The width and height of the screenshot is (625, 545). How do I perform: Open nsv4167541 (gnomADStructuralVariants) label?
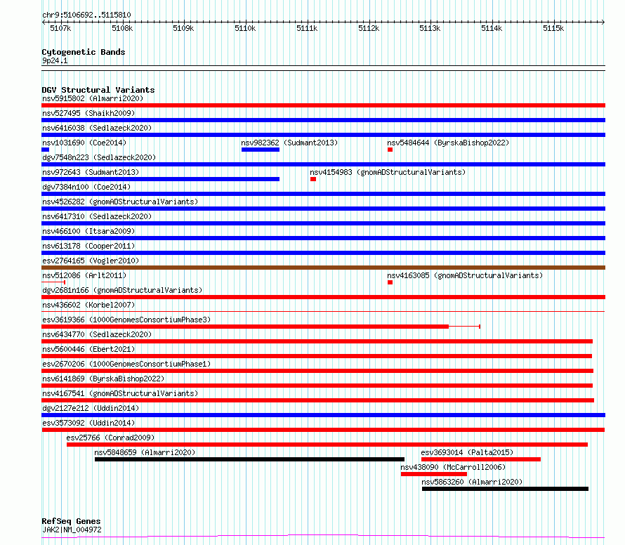[120, 393]
